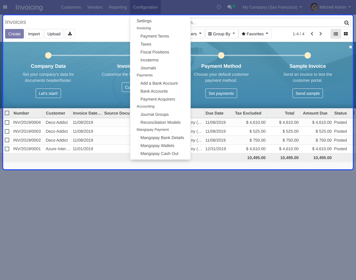This screenshot has width=356, height=280.
Task: Click the 1-4 / 4 pager counter
Action: [x=298, y=34]
